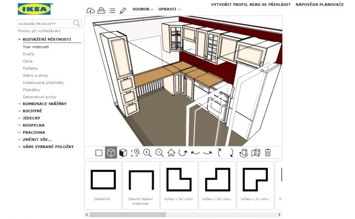Enable the solid shaded cube view
The height and width of the screenshot is (219, 355).
(123, 153)
